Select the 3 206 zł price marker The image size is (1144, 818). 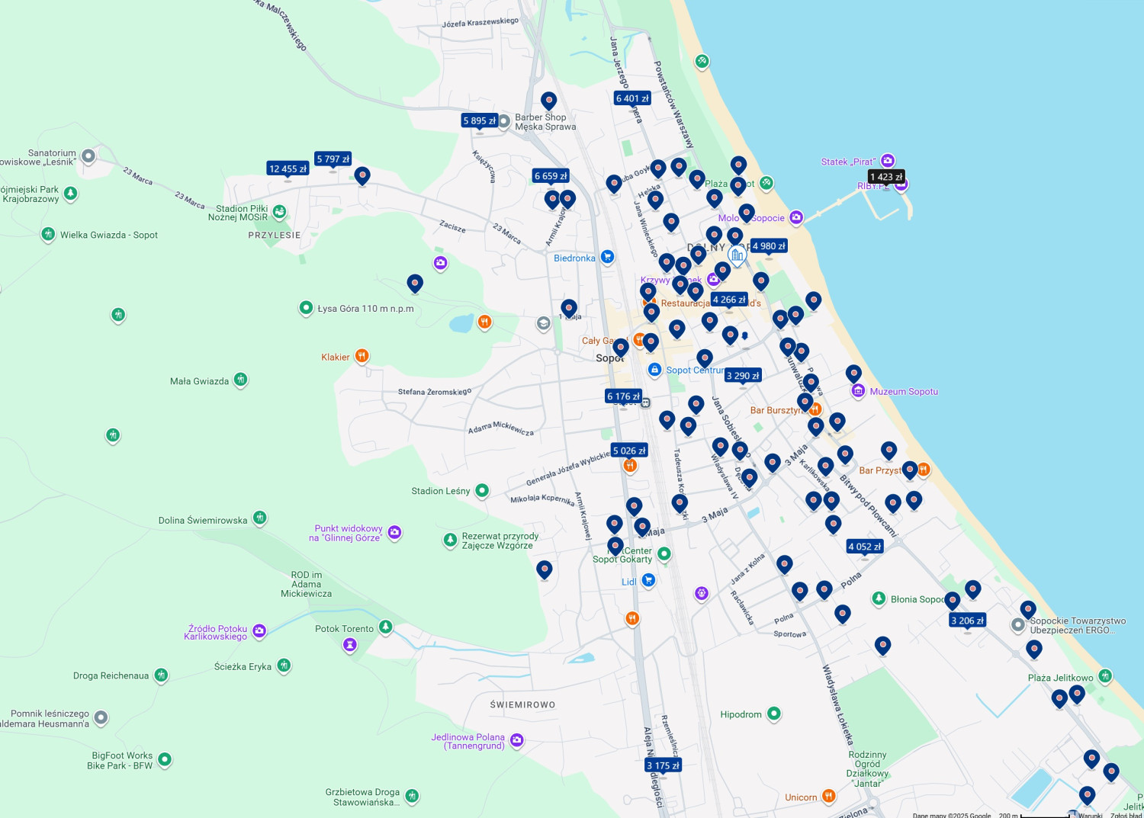coord(967,621)
